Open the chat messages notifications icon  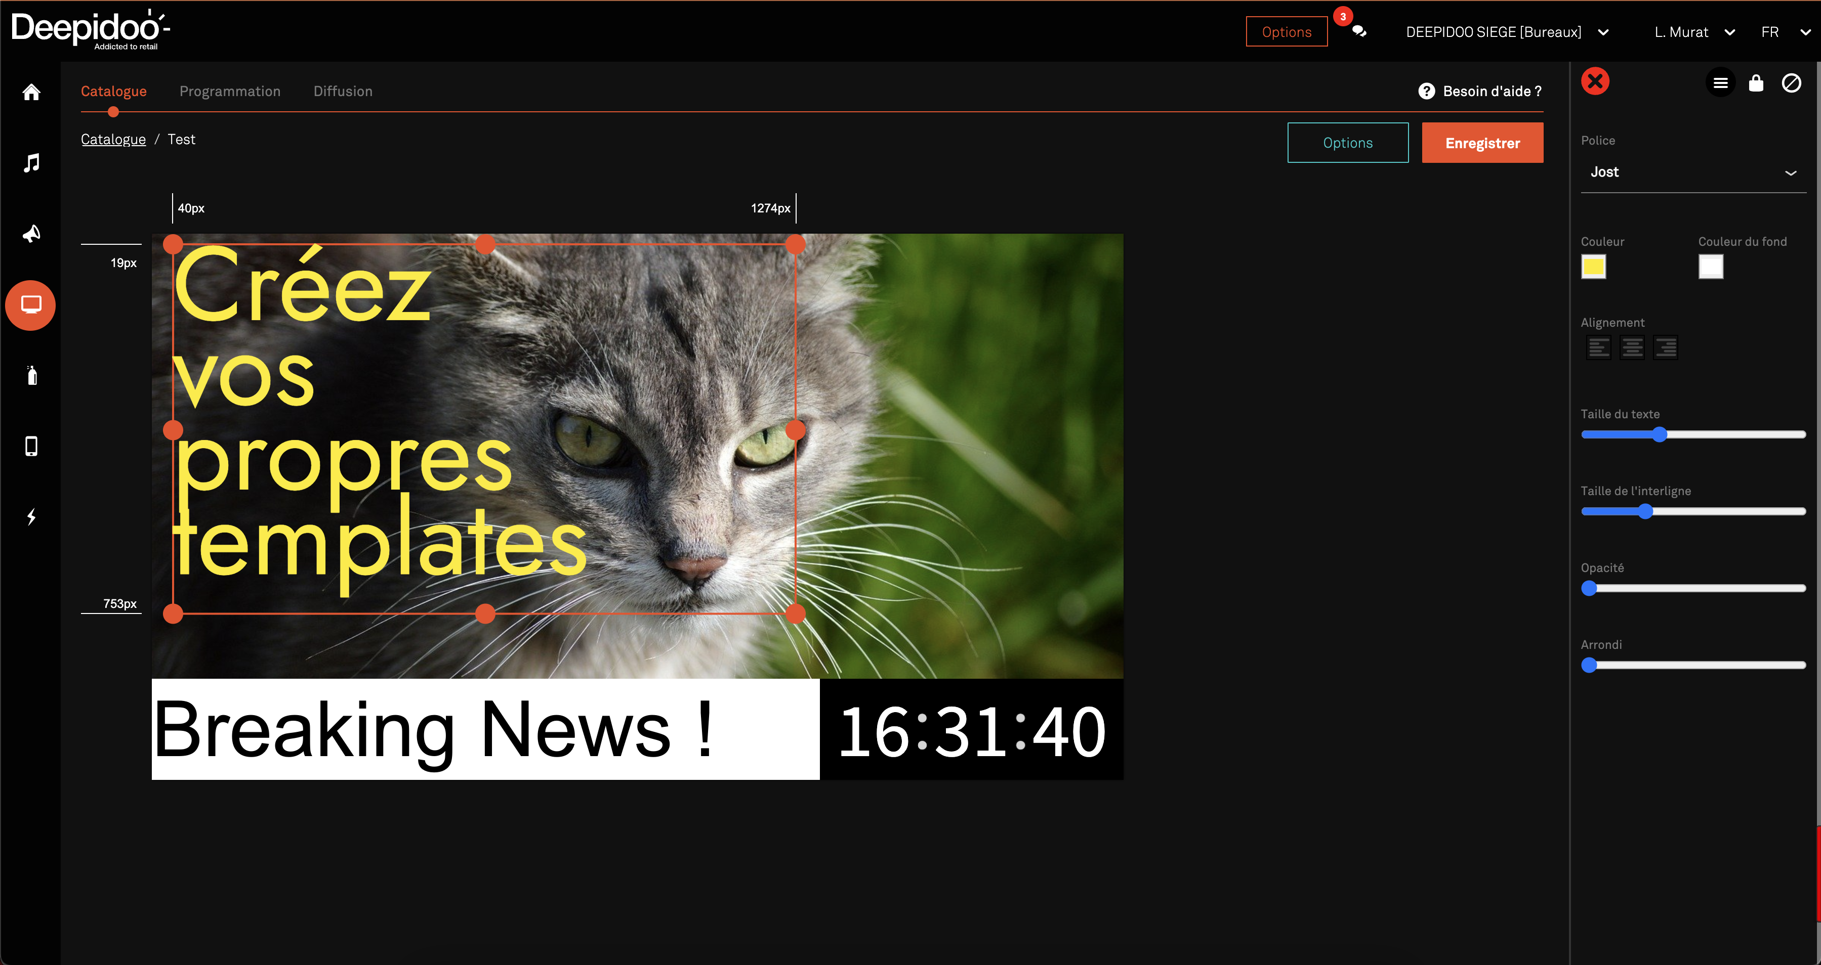(1359, 32)
